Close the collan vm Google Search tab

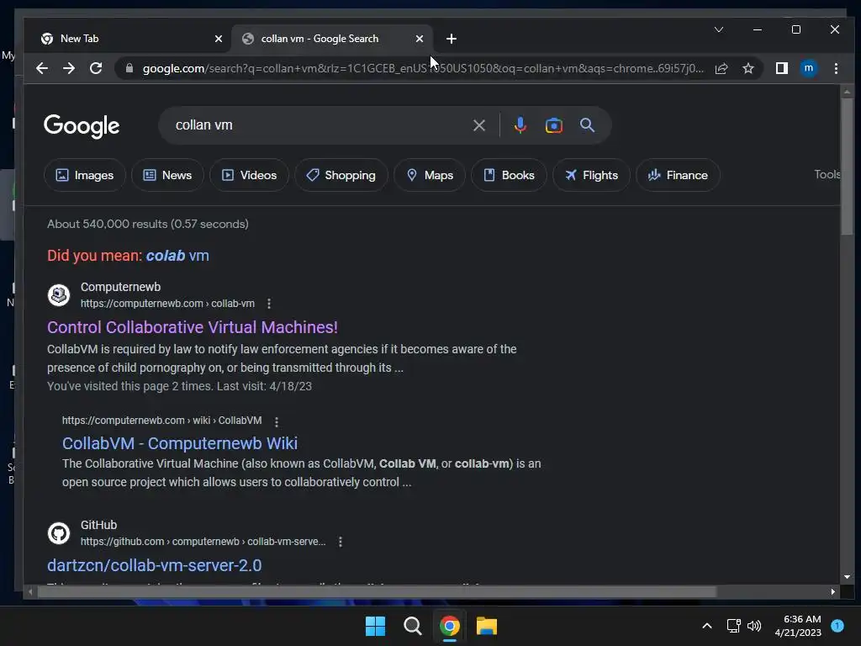click(x=420, y=39)
